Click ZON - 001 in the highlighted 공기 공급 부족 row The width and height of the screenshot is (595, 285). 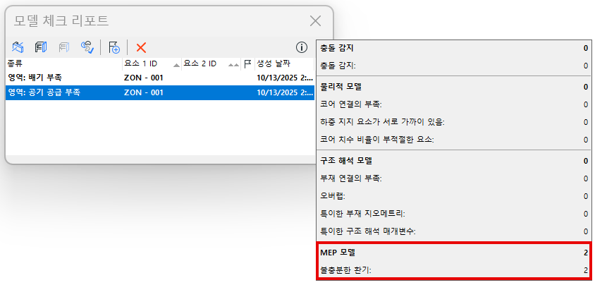[x=143, y=92]
